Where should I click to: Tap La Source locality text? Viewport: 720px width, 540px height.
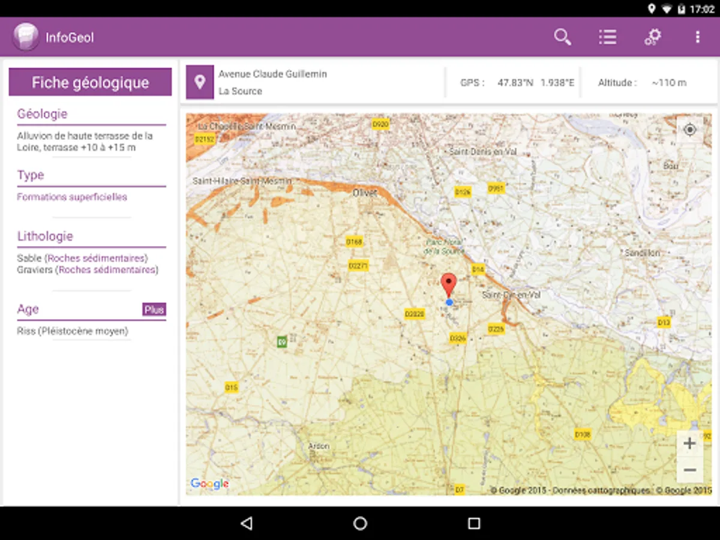pos(240,91)
